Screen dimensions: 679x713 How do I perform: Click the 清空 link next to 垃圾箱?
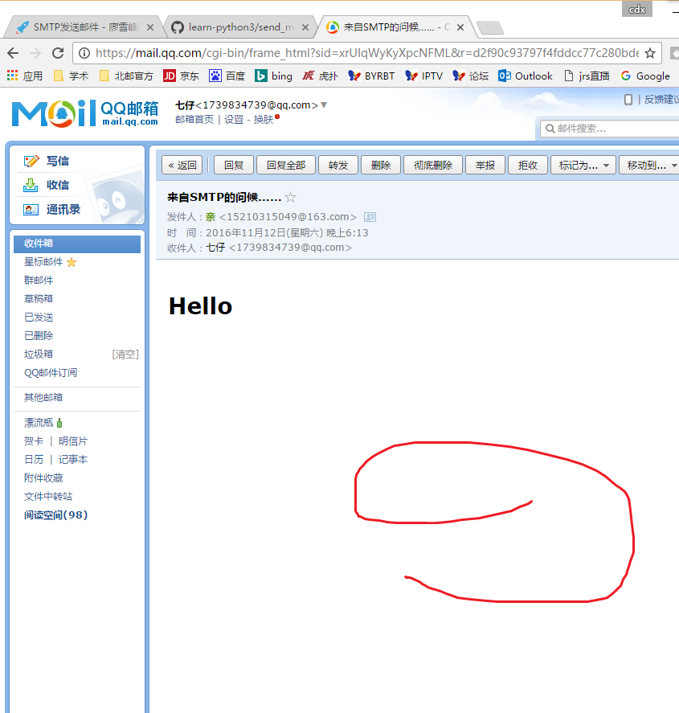tap(125, 354)
